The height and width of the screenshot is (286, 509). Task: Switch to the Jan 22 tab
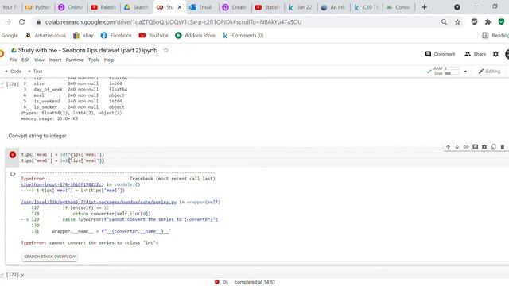coord(301,7)
